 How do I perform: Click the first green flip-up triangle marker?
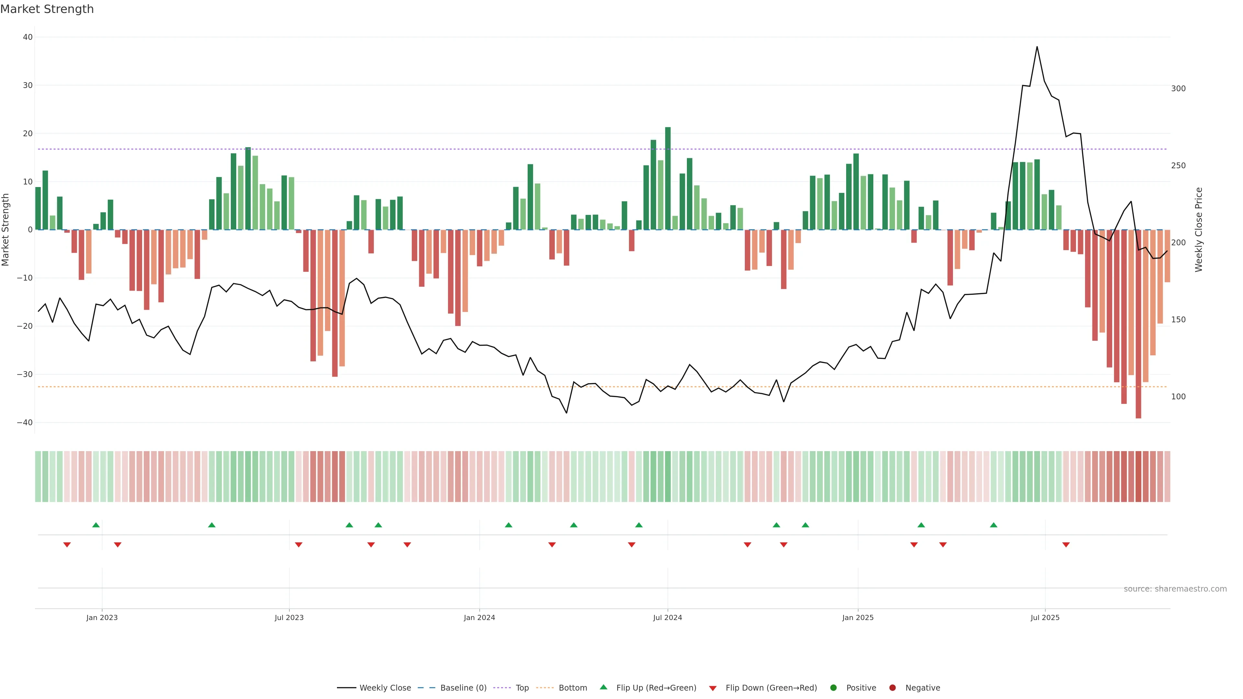point(95,525)
